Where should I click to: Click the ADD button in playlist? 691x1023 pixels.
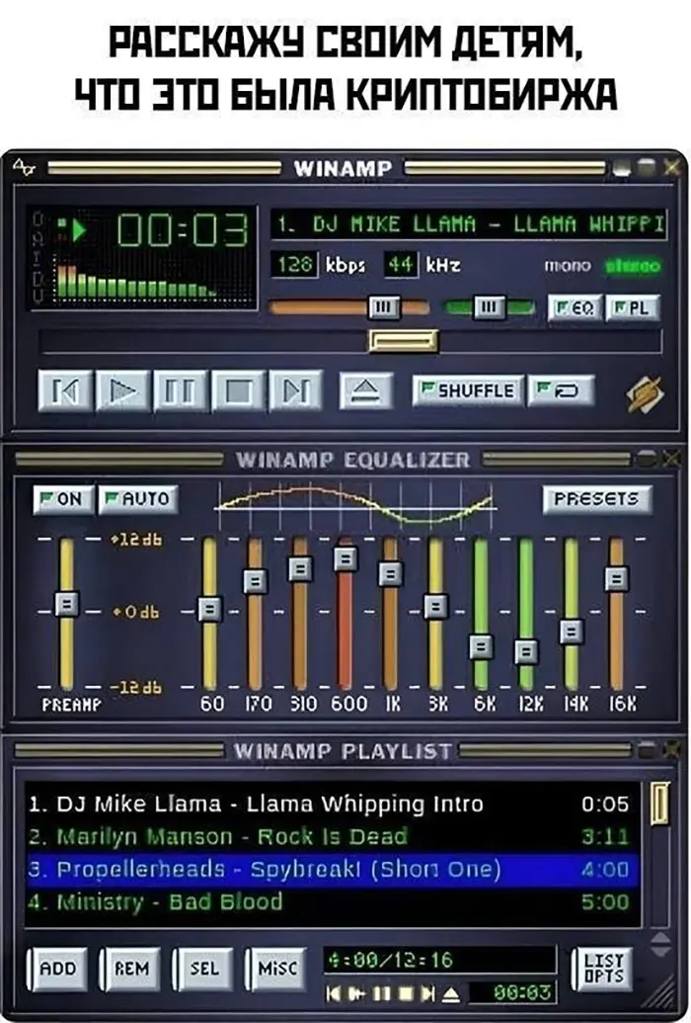pos(56,969)
